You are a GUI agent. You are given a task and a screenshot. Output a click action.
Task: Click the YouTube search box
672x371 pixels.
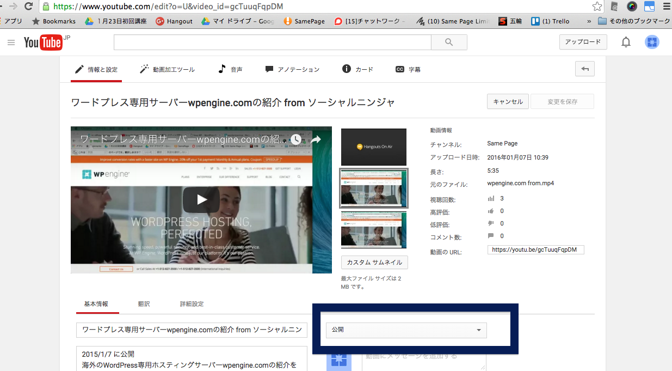(272, 42)
